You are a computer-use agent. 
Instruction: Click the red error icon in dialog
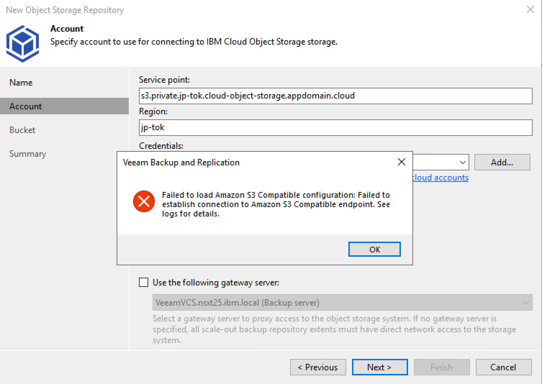coord(144,201)
